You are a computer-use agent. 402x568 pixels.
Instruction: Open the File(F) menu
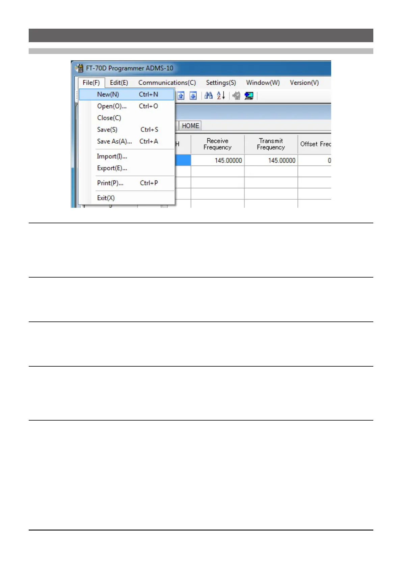point(91,83)
